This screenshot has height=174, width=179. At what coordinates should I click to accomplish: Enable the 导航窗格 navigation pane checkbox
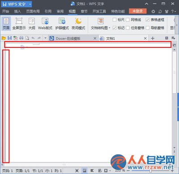(147, 28)
